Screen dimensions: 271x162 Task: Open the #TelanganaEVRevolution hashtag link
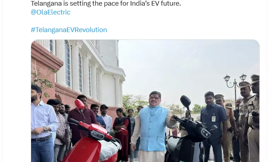(x=69, y=30)
